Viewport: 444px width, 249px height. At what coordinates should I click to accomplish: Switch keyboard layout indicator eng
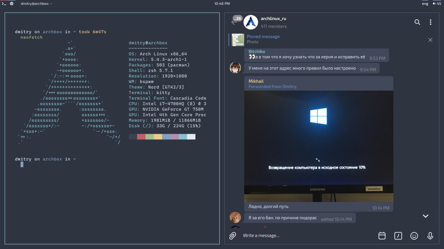[425, 3]
